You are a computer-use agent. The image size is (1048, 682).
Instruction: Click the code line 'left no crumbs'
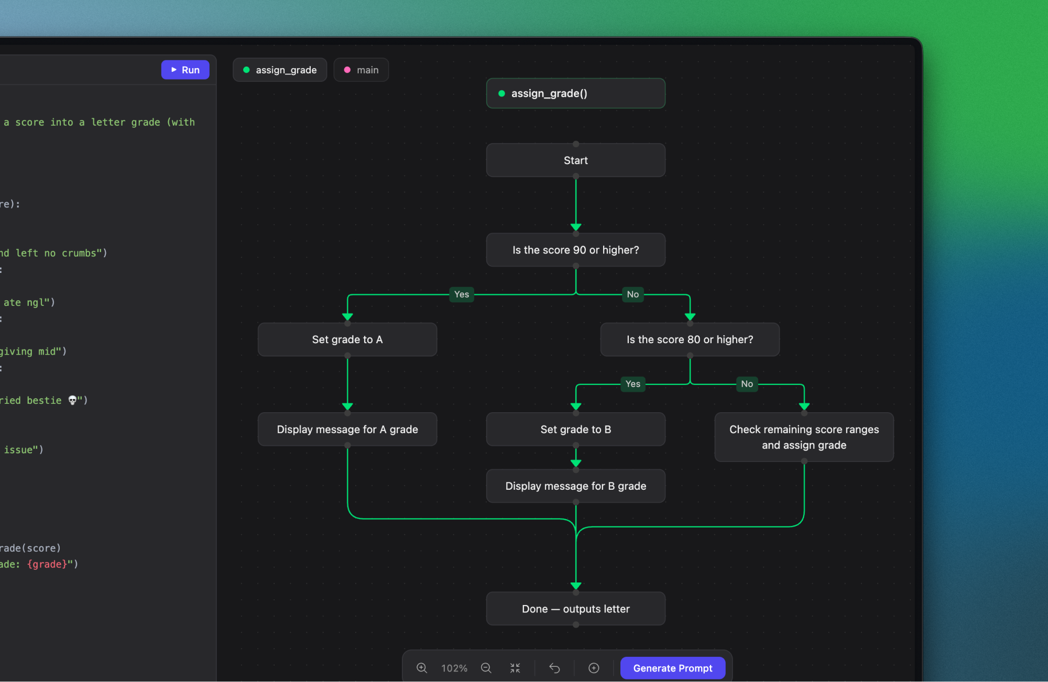(53, 253)
